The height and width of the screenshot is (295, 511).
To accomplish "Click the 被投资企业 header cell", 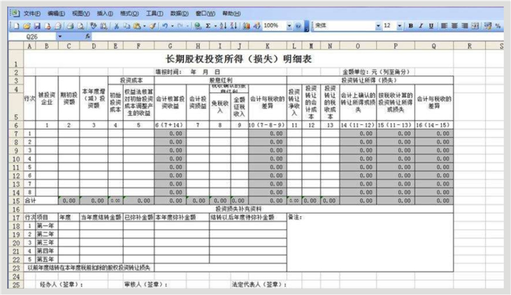I will [x=47, y=99].
